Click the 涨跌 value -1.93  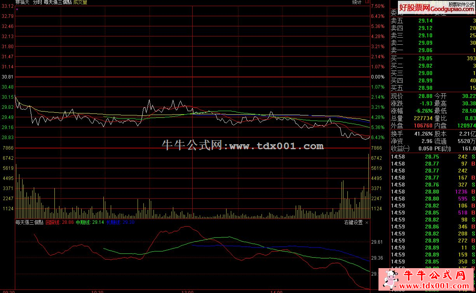click(426, 103)
